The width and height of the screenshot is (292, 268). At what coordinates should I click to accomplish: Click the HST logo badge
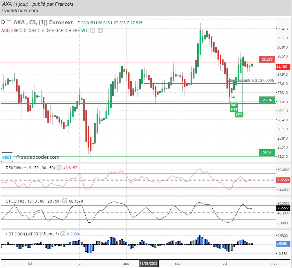point(7,157)
